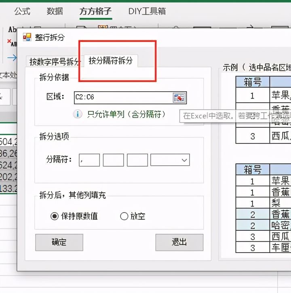The image size is (291, 293).
Task: Open the 数据 ribbon tab
Action: (x=55, y=11)
